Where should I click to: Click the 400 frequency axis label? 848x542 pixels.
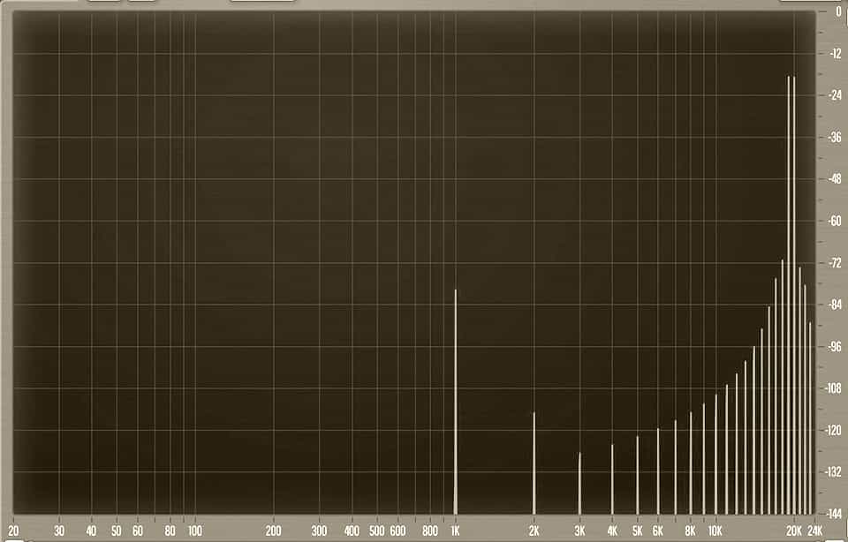click(352, 531)
